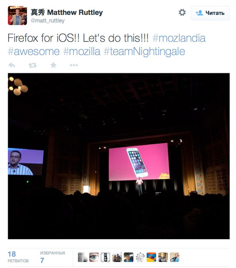The image size is (236, 268).
Task: Open the gear settings dropdown
Action: (182, 12)
